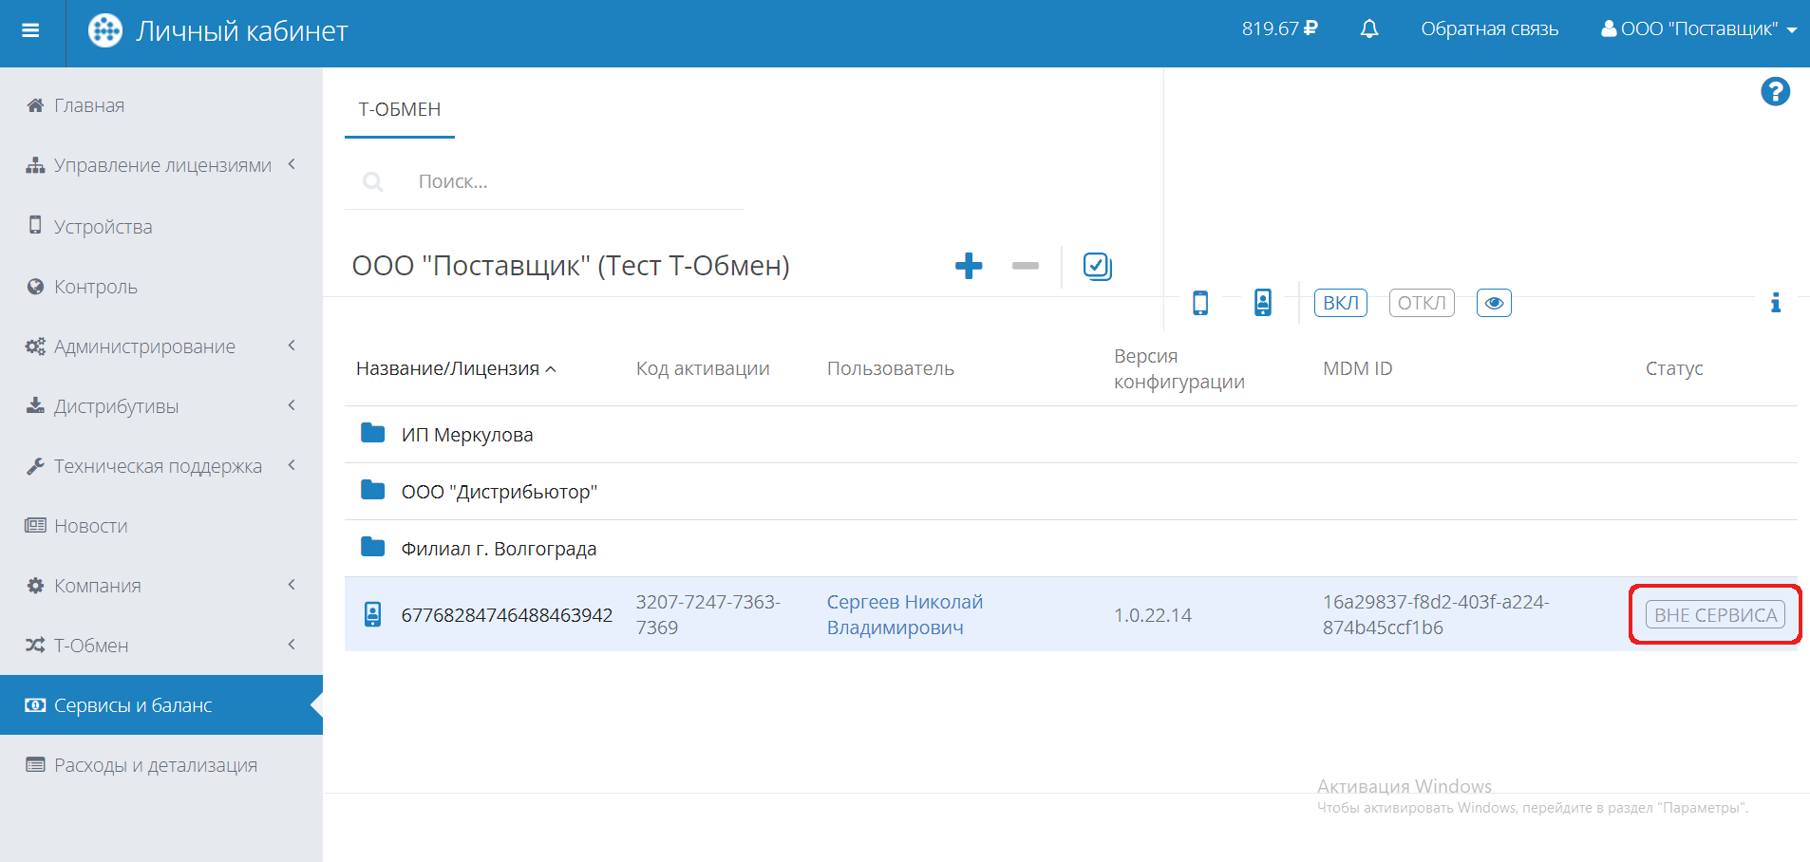Expand the Управление лицензиями chevron
Viewport: 1810px width, 862px height.
(x=292, y=164)
